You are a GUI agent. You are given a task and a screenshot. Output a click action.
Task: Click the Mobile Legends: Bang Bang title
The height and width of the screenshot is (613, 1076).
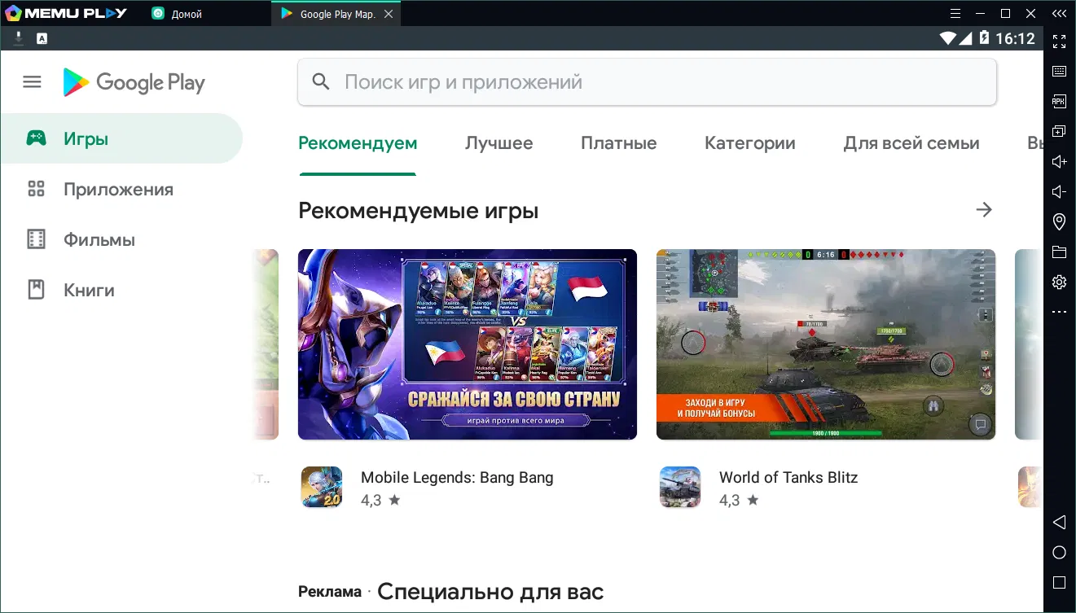click(457, 478)
